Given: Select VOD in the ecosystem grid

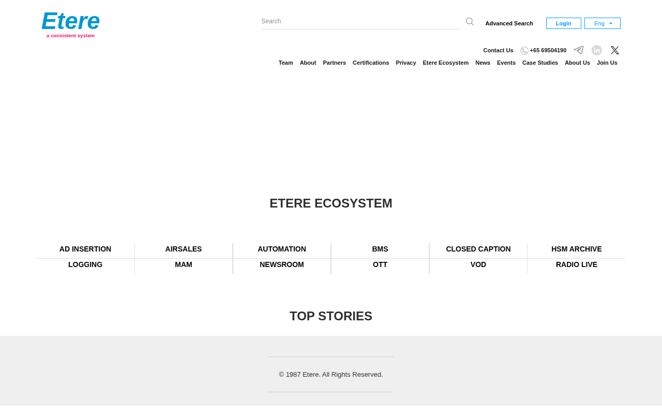Looking at the screenshot, I should point(478,264).
